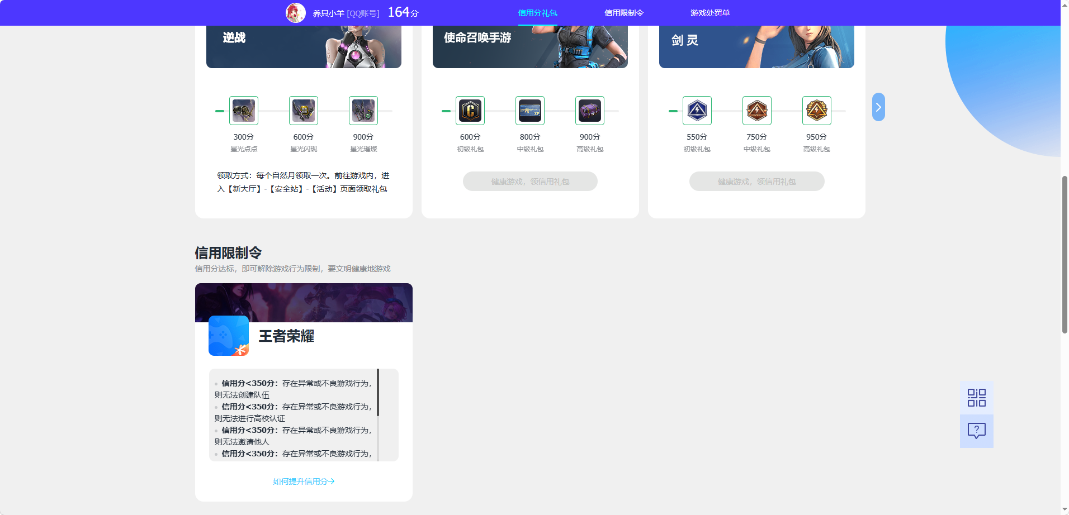Switch to the 信用限制令 tab
Image resolution: width=1069 pixels, height=515 pixels.
(623, 13)
